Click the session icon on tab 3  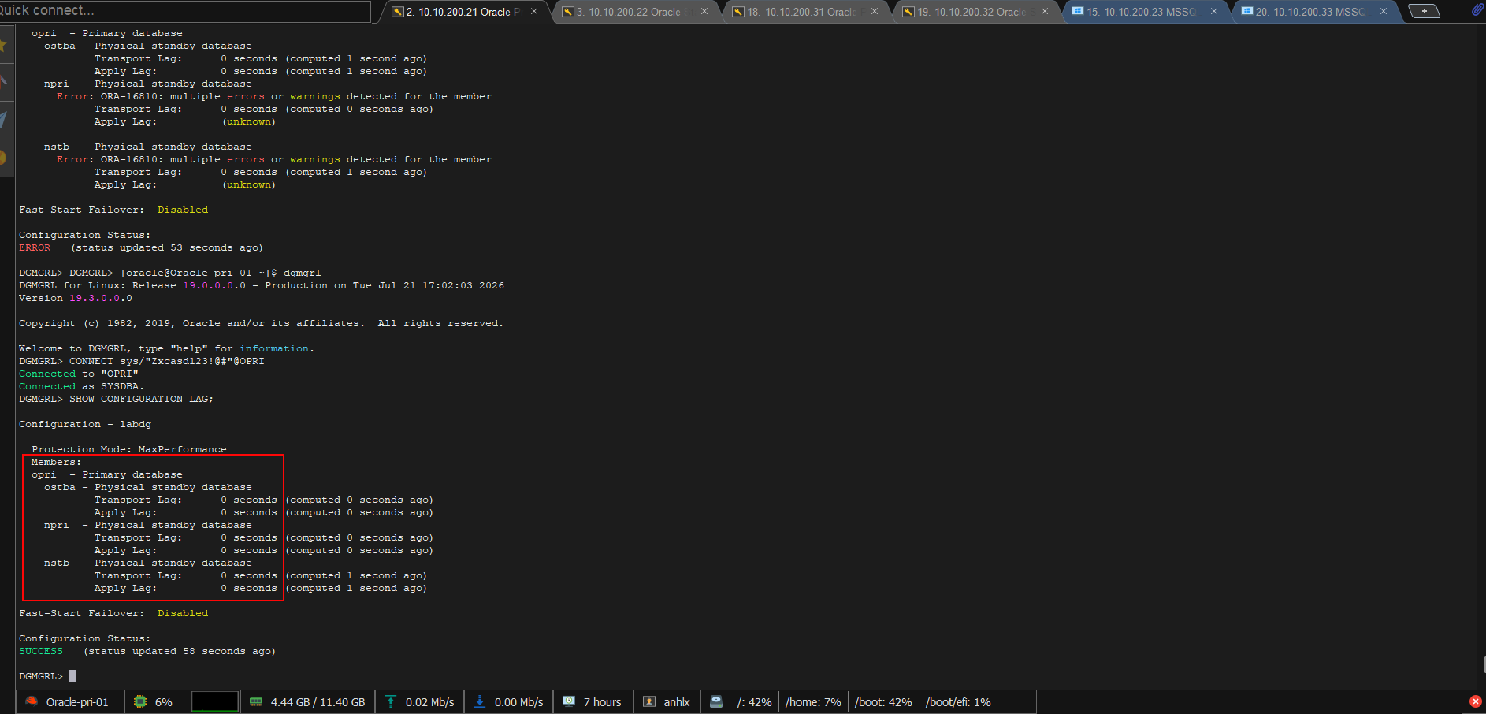pos(568,12)
